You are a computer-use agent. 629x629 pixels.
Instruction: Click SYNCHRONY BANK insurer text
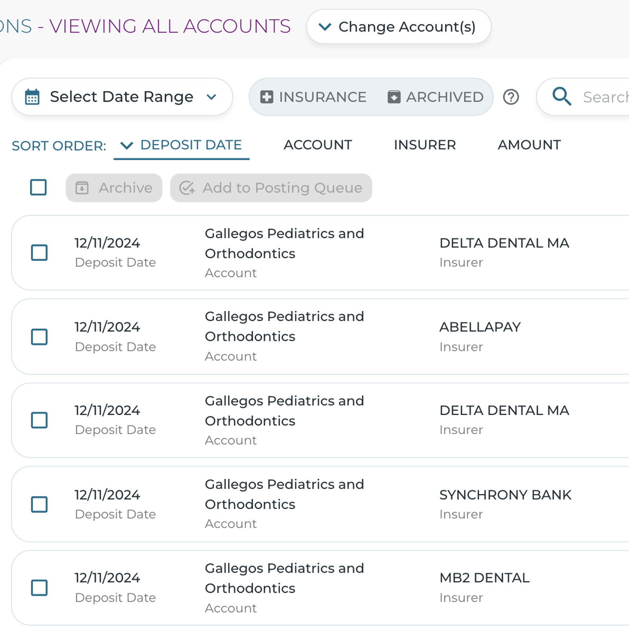pos(505,495)
